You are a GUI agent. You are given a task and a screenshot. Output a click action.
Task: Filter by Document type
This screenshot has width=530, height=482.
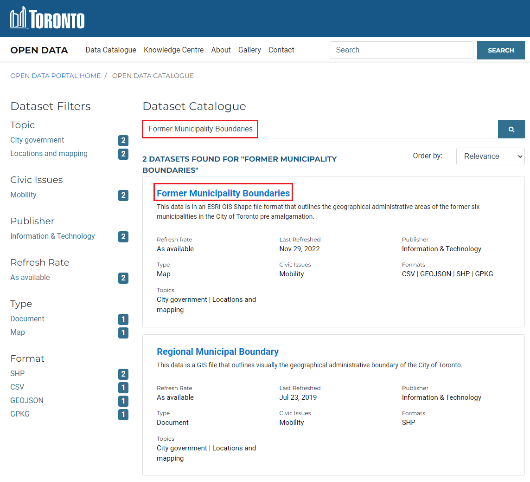(27, 319)
